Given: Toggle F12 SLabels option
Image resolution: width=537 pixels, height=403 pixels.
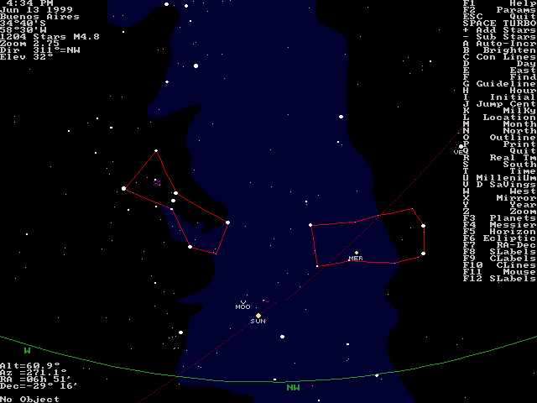Looking at the screenshot, I should 500,279.
